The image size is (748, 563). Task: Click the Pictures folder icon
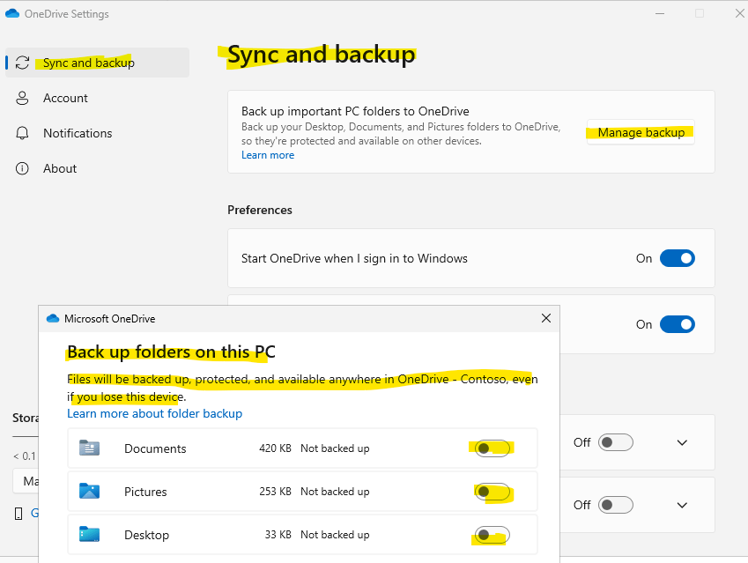click(89, 491)
